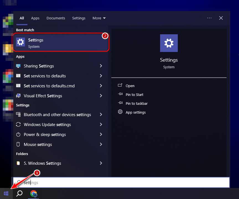Expand the 5. Windows Settings folder chevron

coord(101,163)
